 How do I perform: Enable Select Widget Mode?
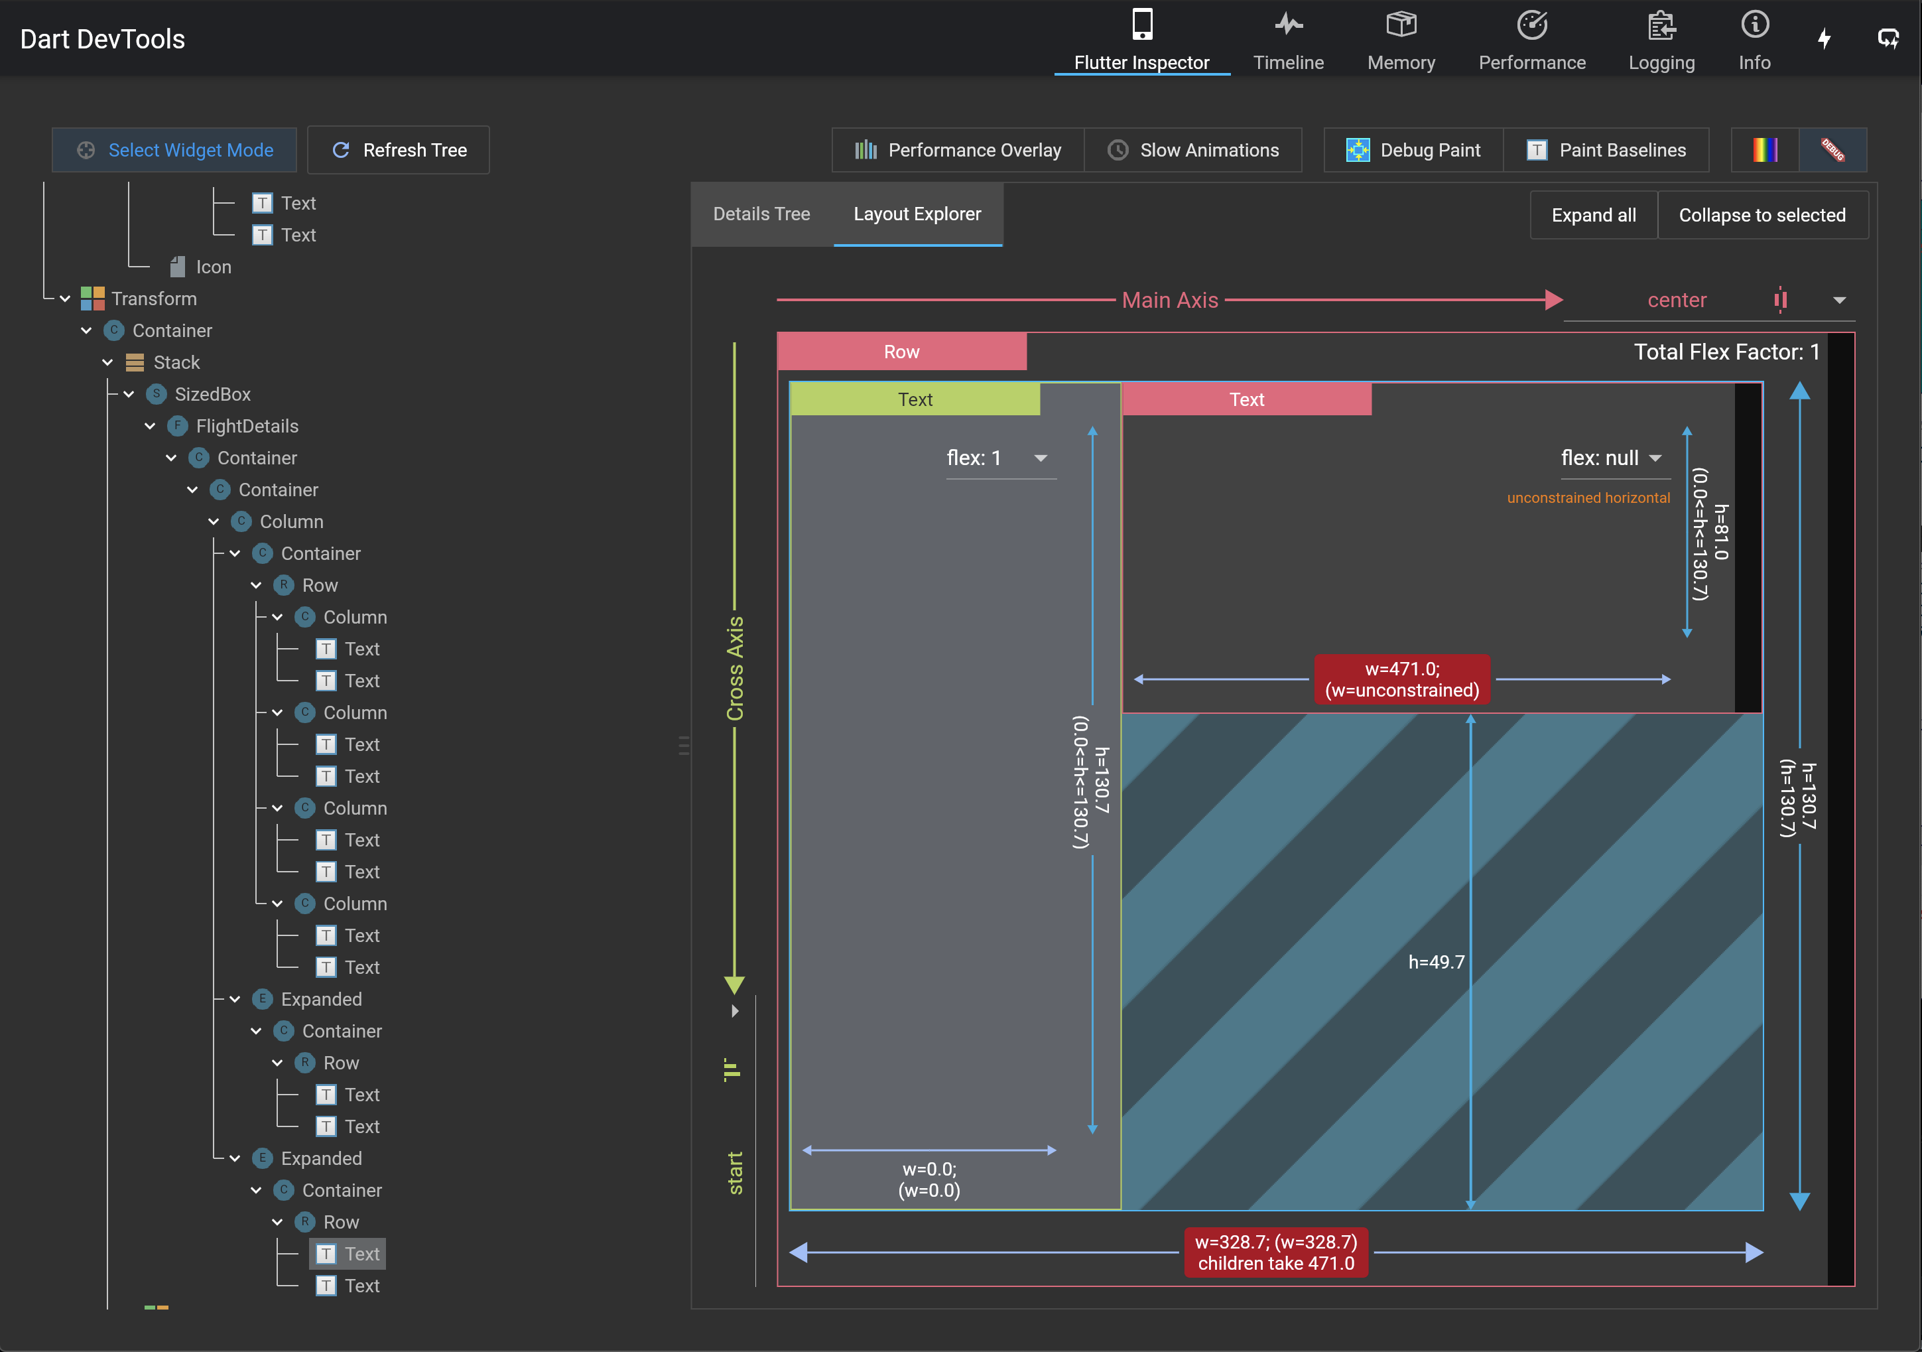pyautogui.click(x=174, y=150)
